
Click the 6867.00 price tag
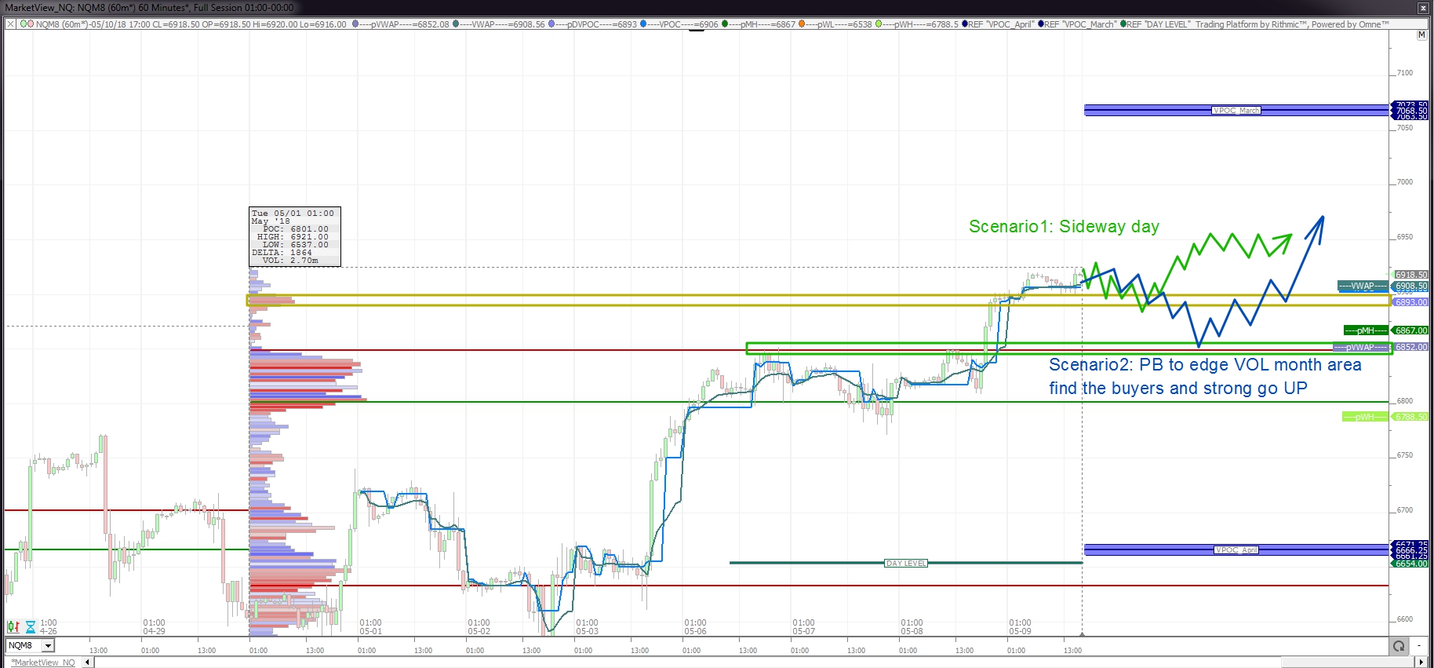point(1410,330)
